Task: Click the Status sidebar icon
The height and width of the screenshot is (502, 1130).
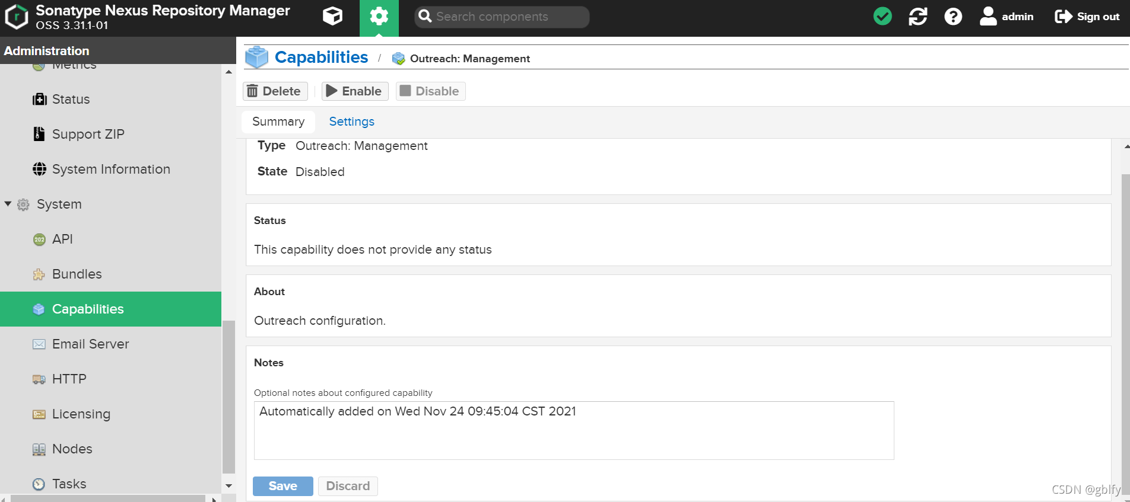Action: (x=39, y=99)
